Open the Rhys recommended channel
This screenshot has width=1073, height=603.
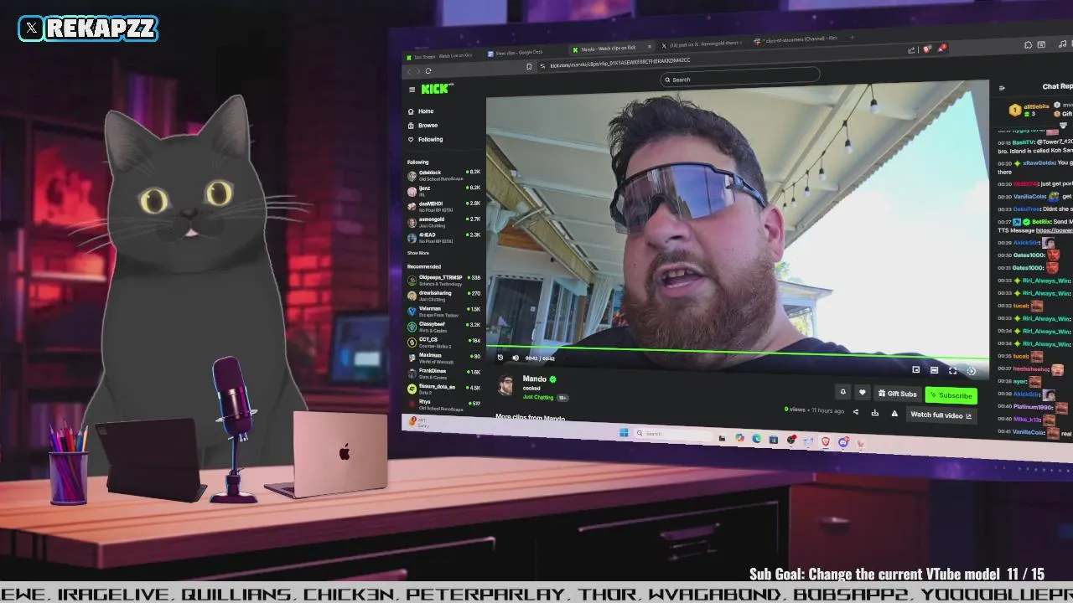coord(443,405)
